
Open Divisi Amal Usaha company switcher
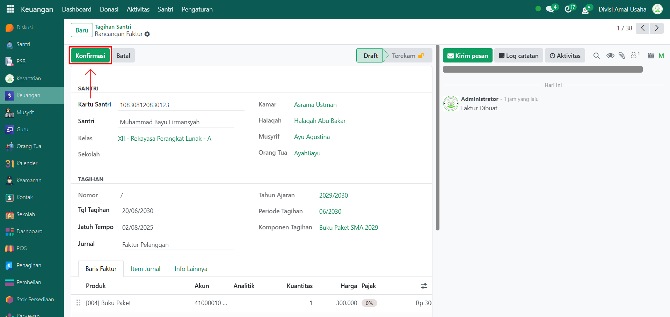pyautogui.click(x=622, y=9)
